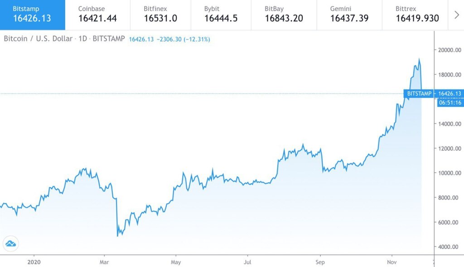Click the 06:51:16 countdown timer label
The image size is (464, 267).
pyautogui.click(x=450, y=103)
